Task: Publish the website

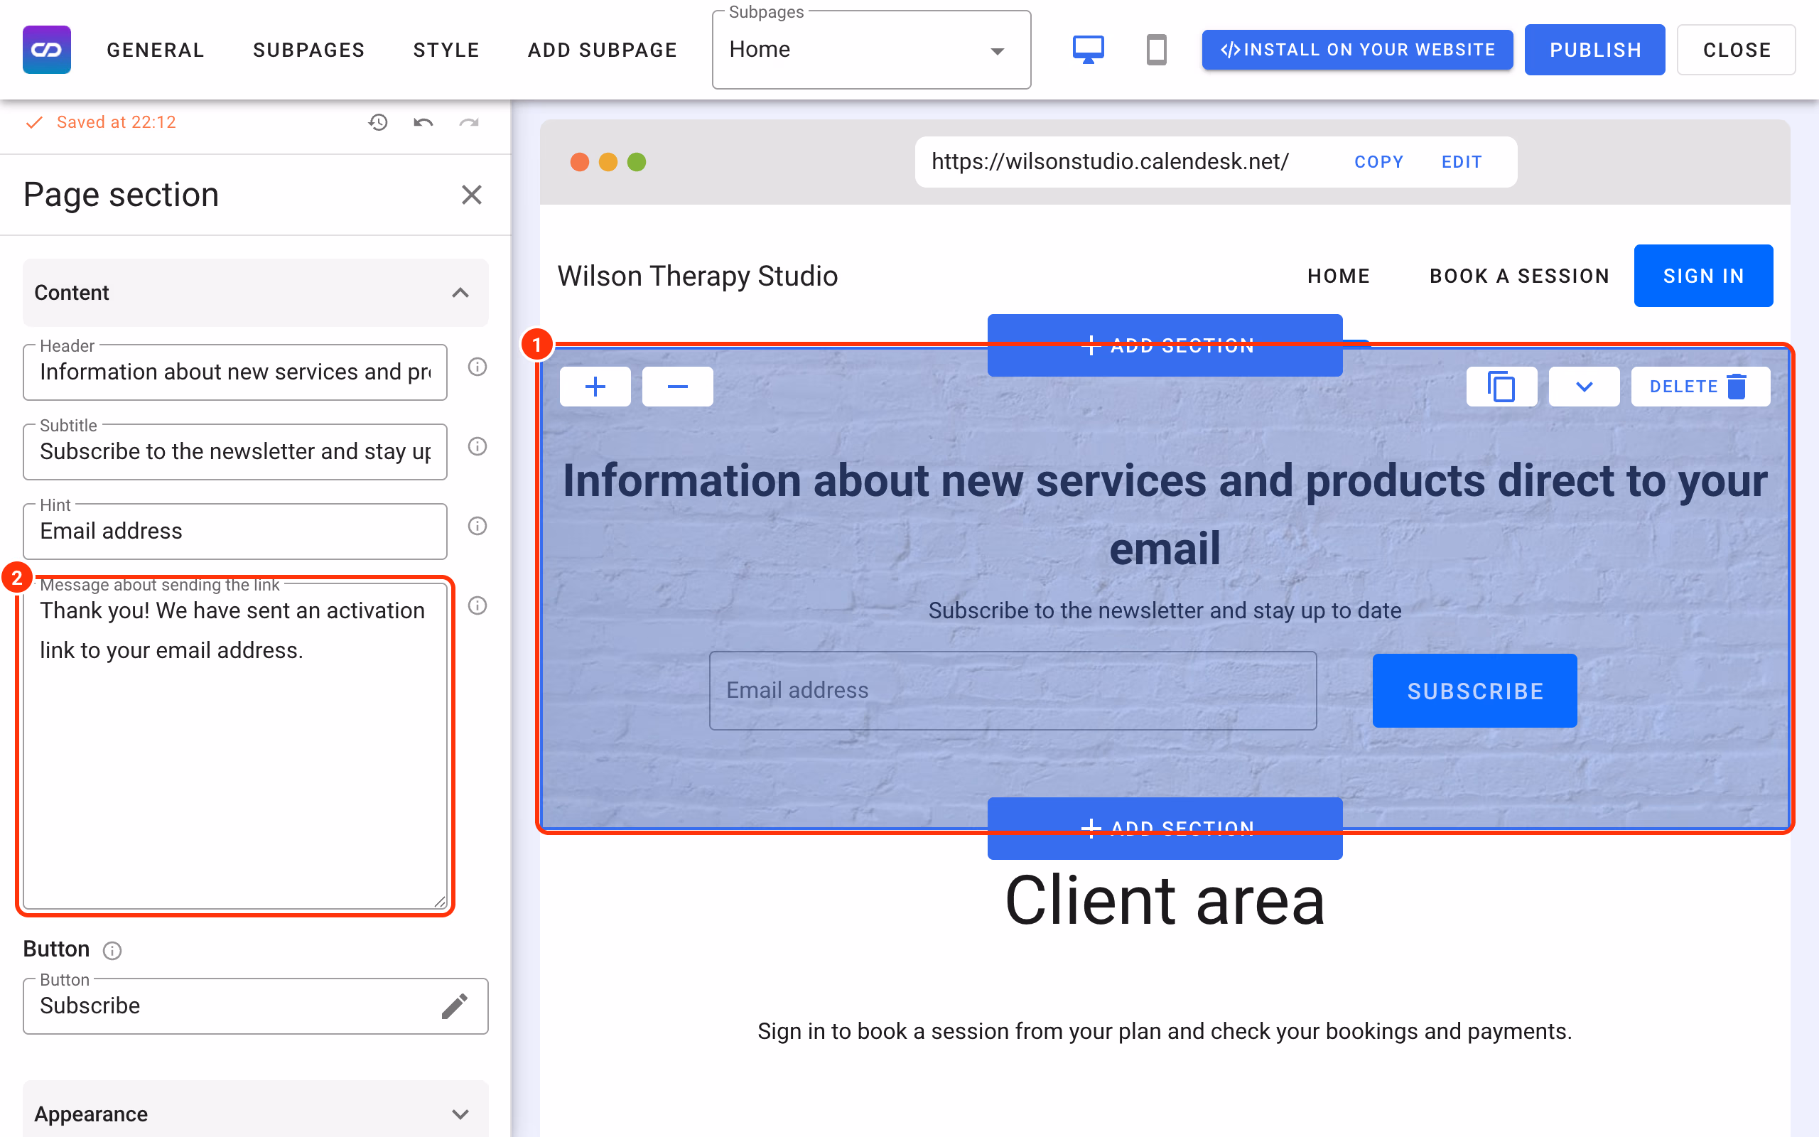Action: [x=1595, y=50]
